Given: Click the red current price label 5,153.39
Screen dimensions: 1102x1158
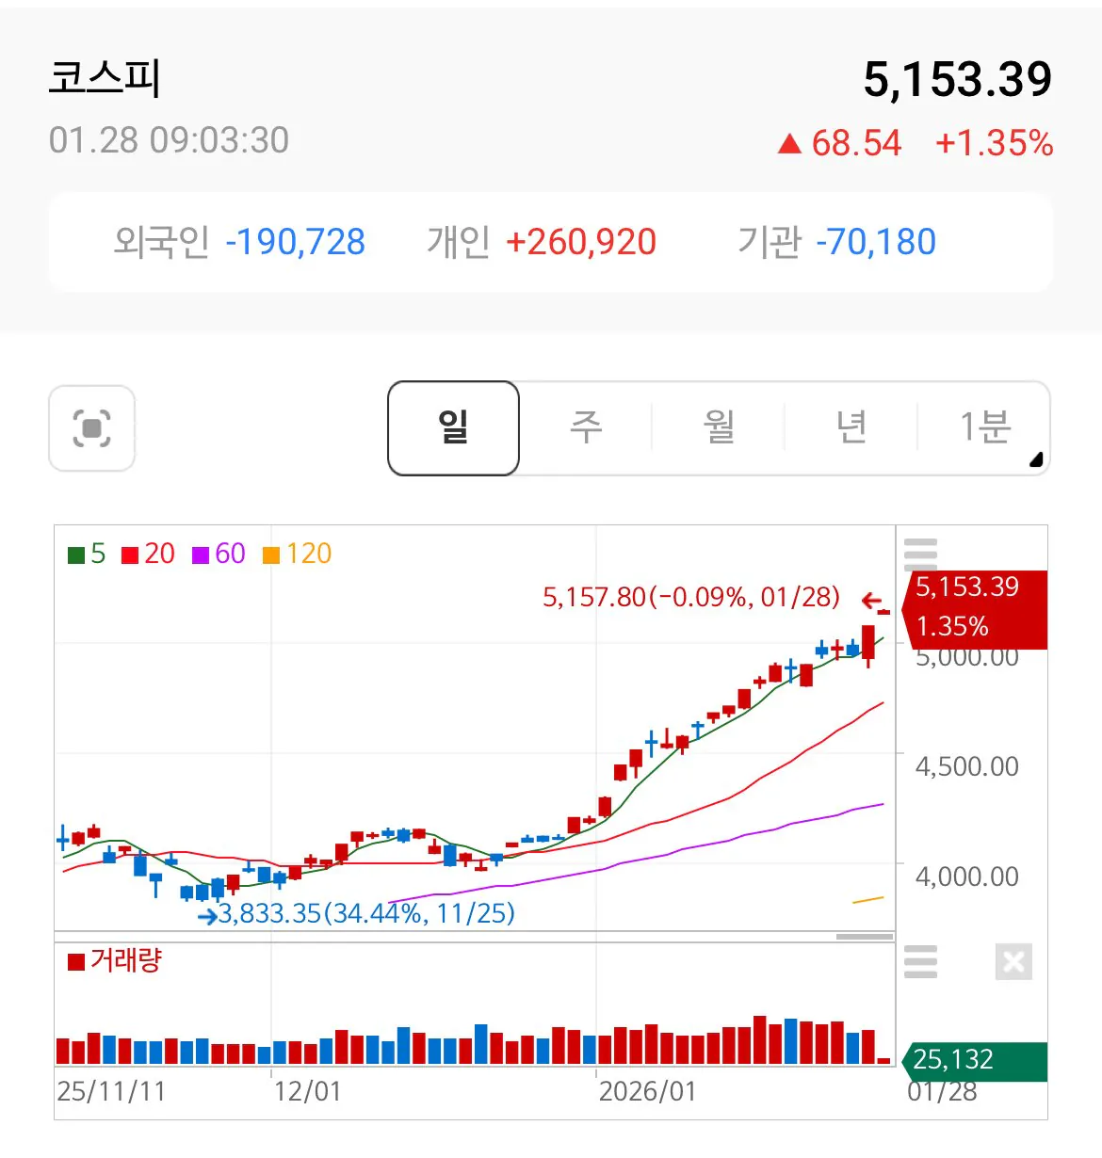Looking at the screenshot, I should (967, 587).
